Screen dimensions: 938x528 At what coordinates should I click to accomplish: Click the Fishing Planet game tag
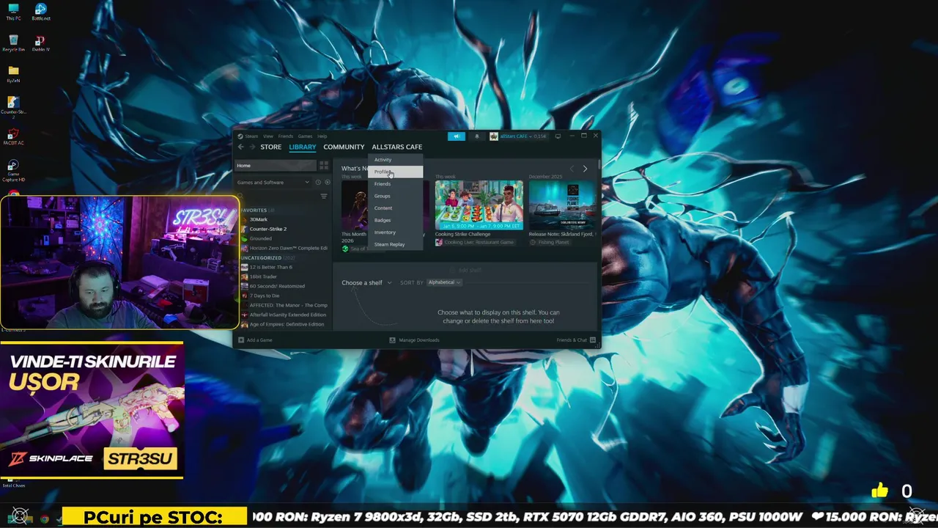click(x=549, y=243)
